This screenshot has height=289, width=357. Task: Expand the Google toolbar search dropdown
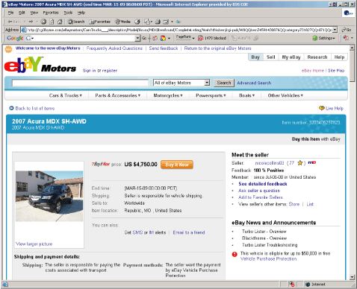(137, 38)
